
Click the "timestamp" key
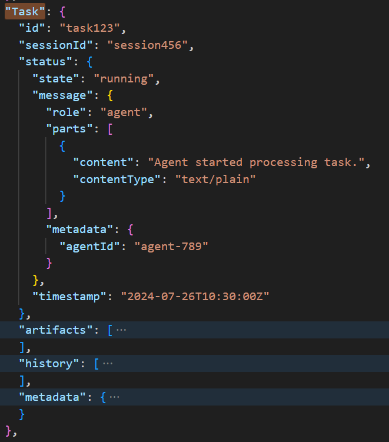[x=70, y=296]
